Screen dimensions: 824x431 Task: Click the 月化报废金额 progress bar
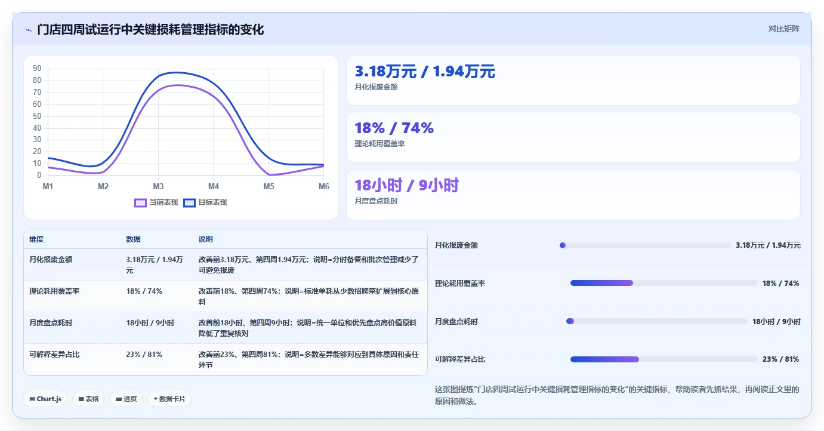tap(645, 245)
